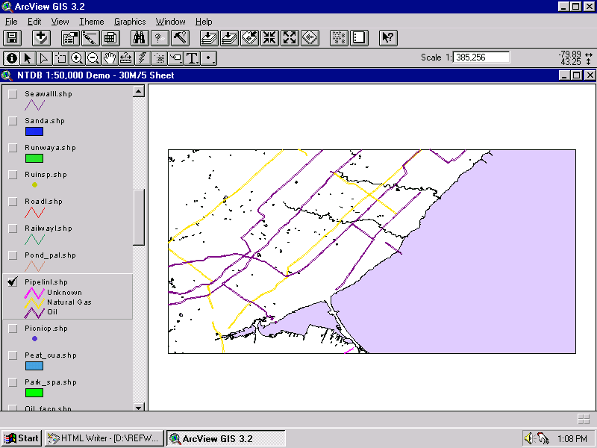Open the Find binoculars tool
597x448 pixels.
point(140,38)
